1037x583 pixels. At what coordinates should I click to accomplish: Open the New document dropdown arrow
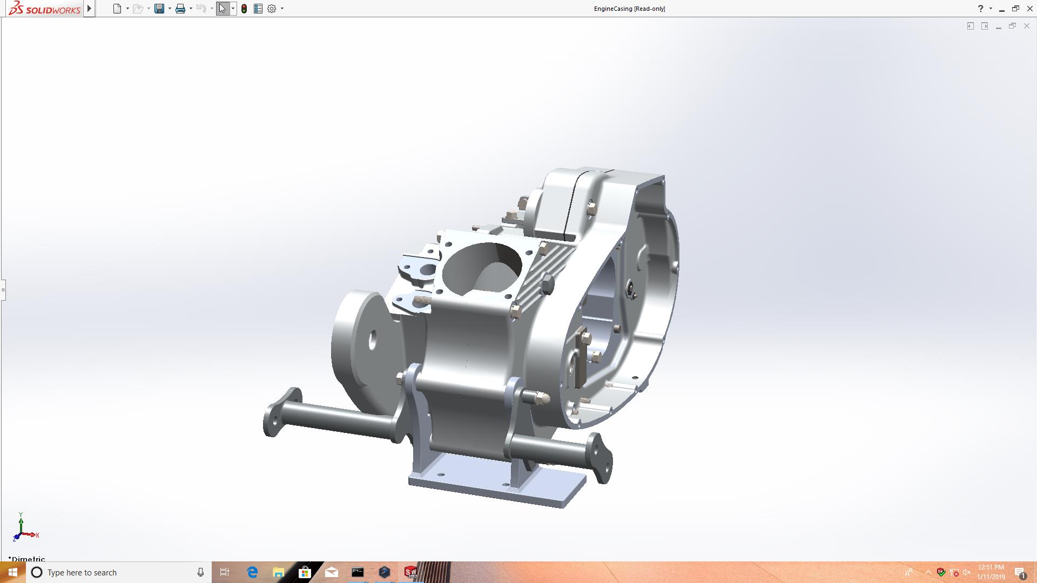point(127,9)
